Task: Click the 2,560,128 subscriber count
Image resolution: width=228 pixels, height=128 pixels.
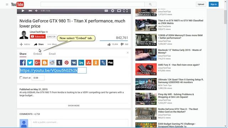Action: point(51,37)
